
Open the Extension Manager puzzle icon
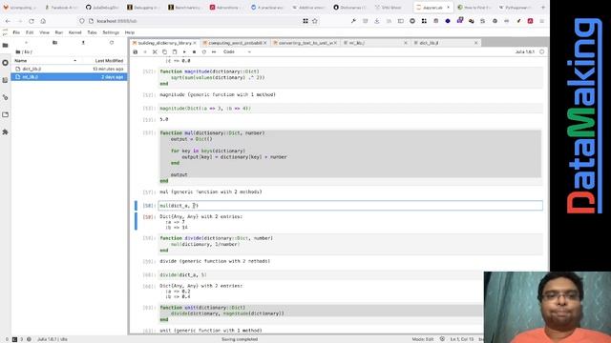point(5,132)
